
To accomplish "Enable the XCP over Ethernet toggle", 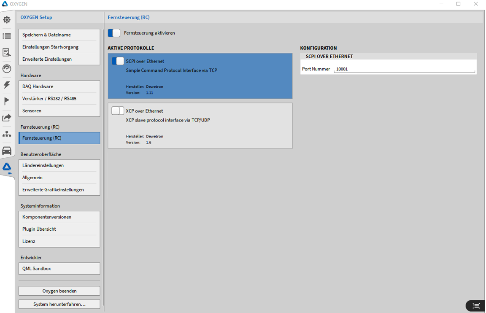I will (118, 111).
